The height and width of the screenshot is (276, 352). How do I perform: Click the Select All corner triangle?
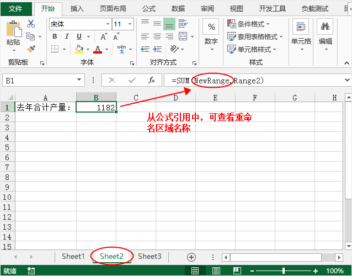(10, 97)
